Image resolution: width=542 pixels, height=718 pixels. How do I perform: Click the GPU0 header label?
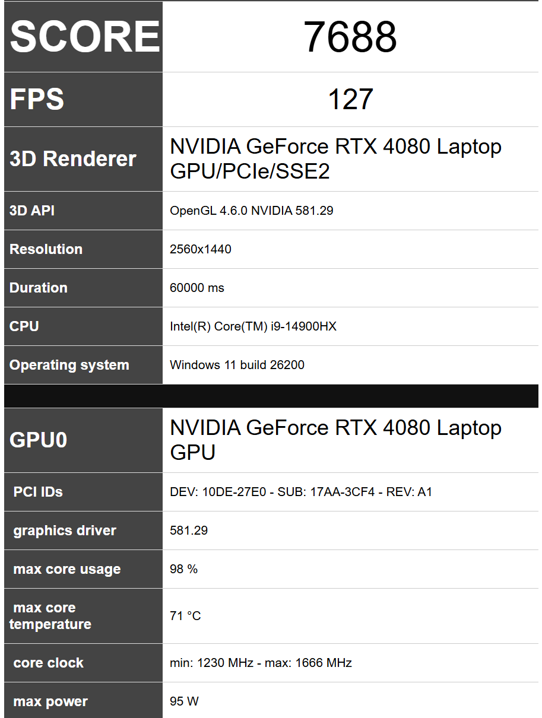point(38,440)
